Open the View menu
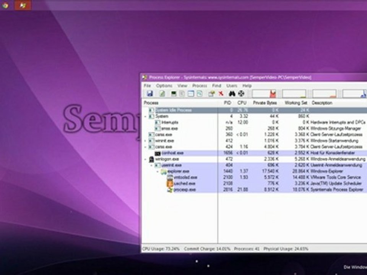367x275 pixels. click(182, 86)
